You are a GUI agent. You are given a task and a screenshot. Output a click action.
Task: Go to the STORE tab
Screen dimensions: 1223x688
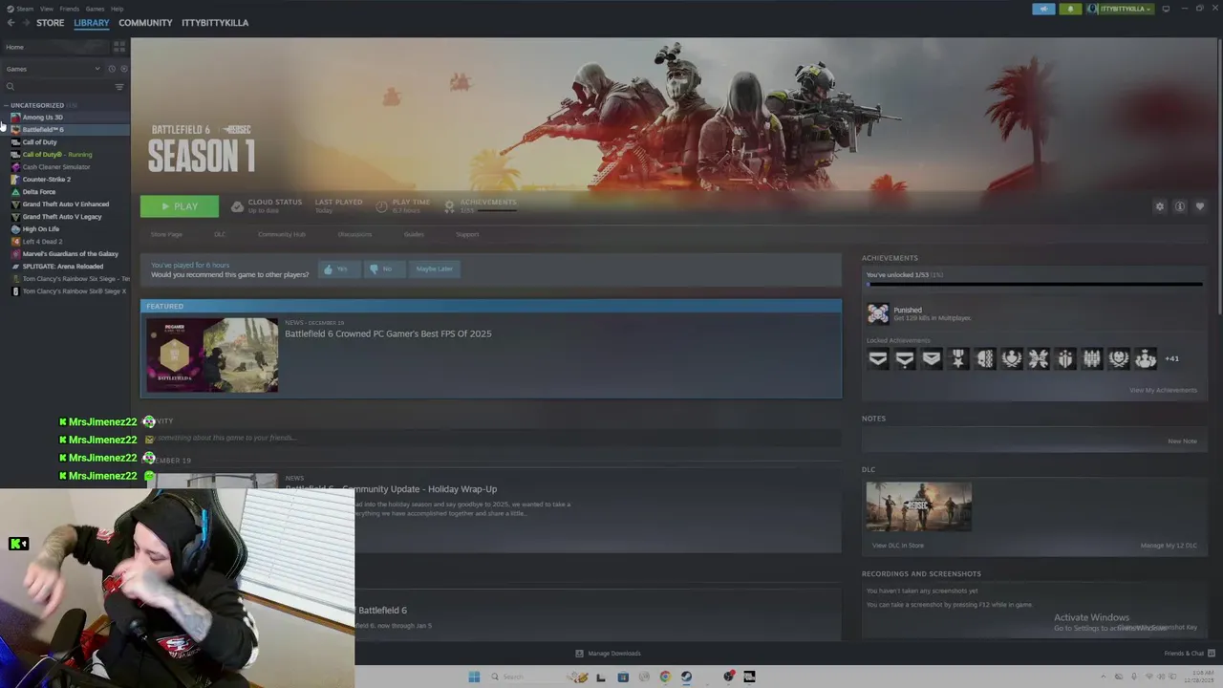[x=51, y=23]
